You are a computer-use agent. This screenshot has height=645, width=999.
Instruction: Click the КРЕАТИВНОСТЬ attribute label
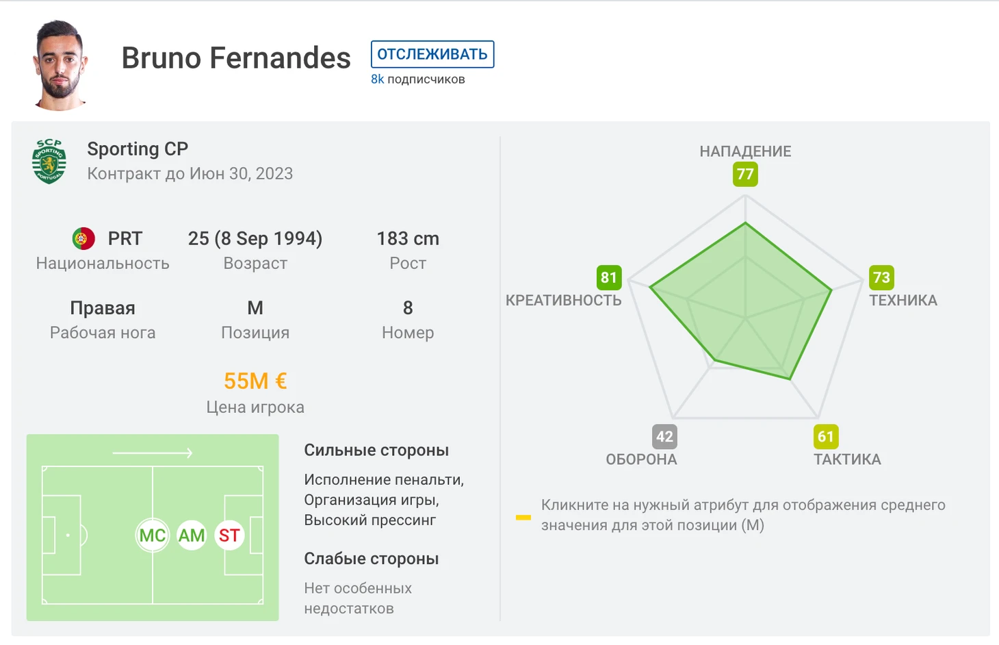[564, 300]
